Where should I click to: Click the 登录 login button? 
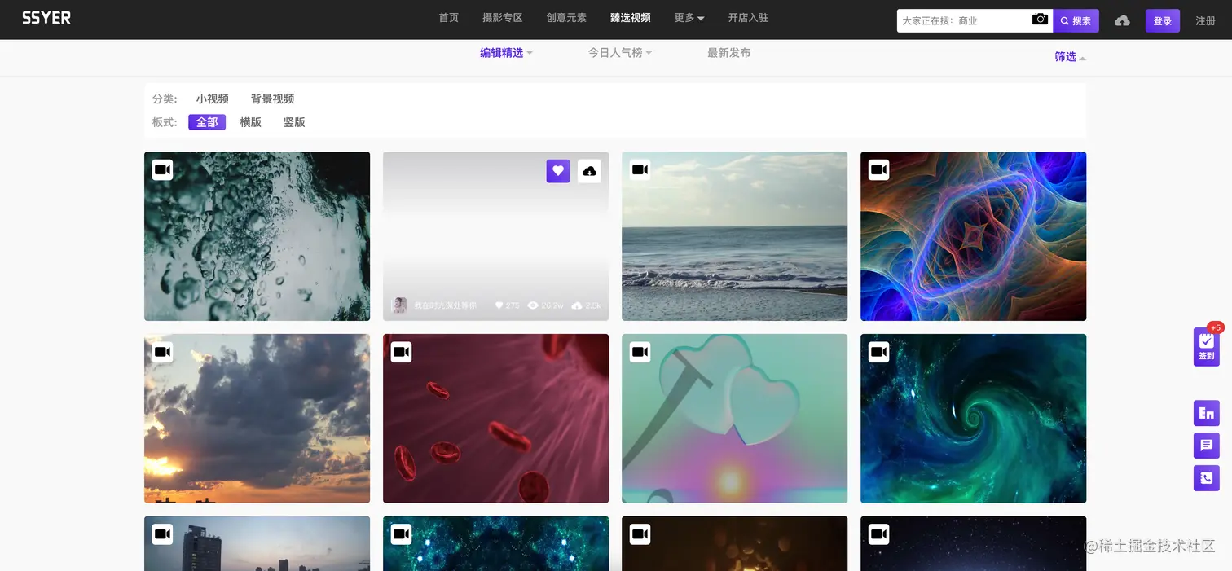click(1163, 20)
